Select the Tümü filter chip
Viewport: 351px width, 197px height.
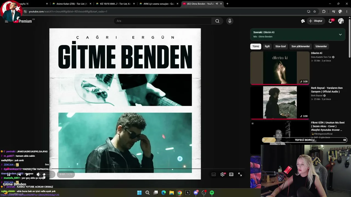(x=256, y=47)
